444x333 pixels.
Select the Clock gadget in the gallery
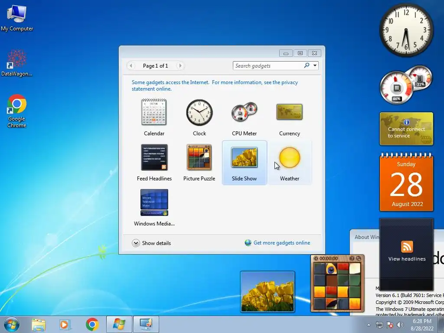pos(199,112)
